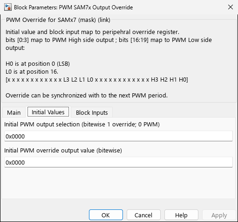Screen dimensions: 238x222
Task: Click the Initial PWM override output value field
Action: pos(118,162)
